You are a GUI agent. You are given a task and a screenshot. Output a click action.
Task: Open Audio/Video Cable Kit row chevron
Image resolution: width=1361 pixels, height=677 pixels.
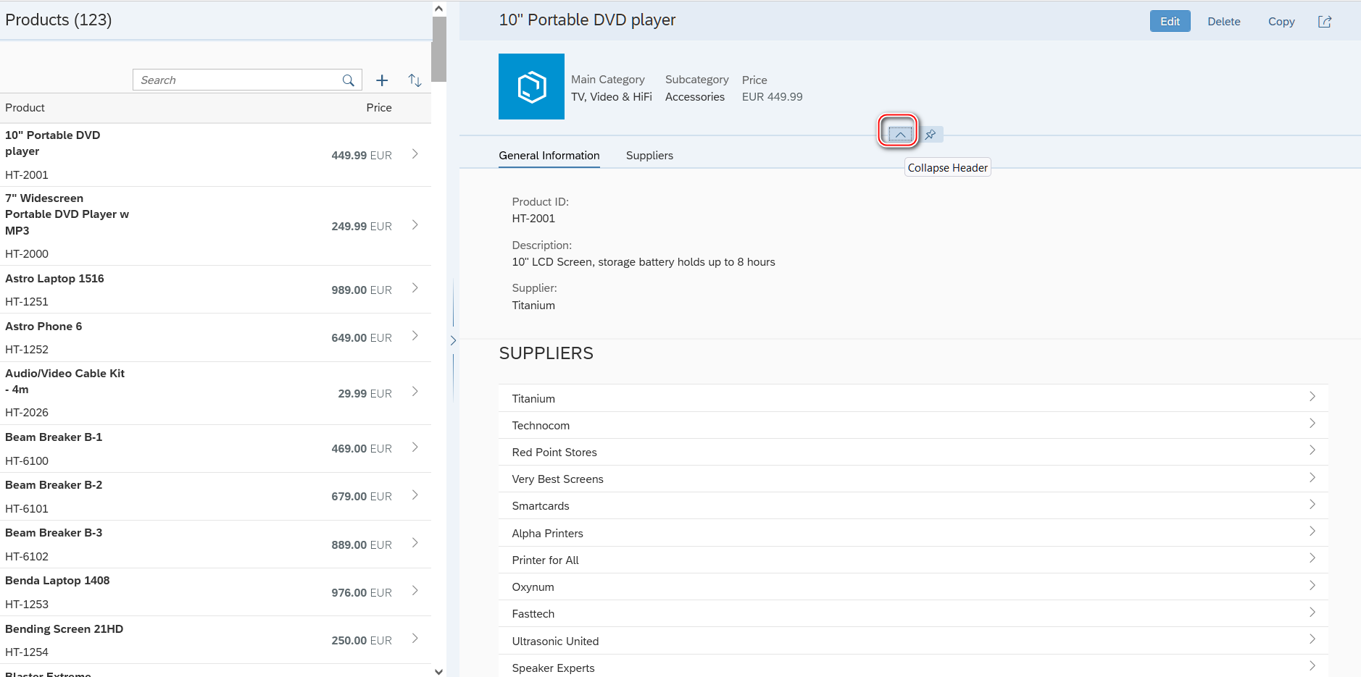pos(415,392)
